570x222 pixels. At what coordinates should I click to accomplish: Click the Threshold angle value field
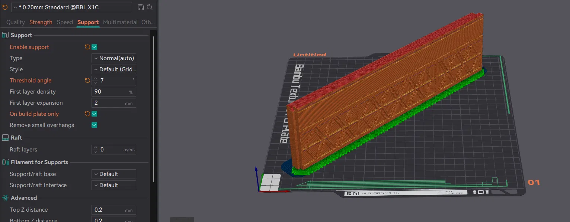click(115, 81)
